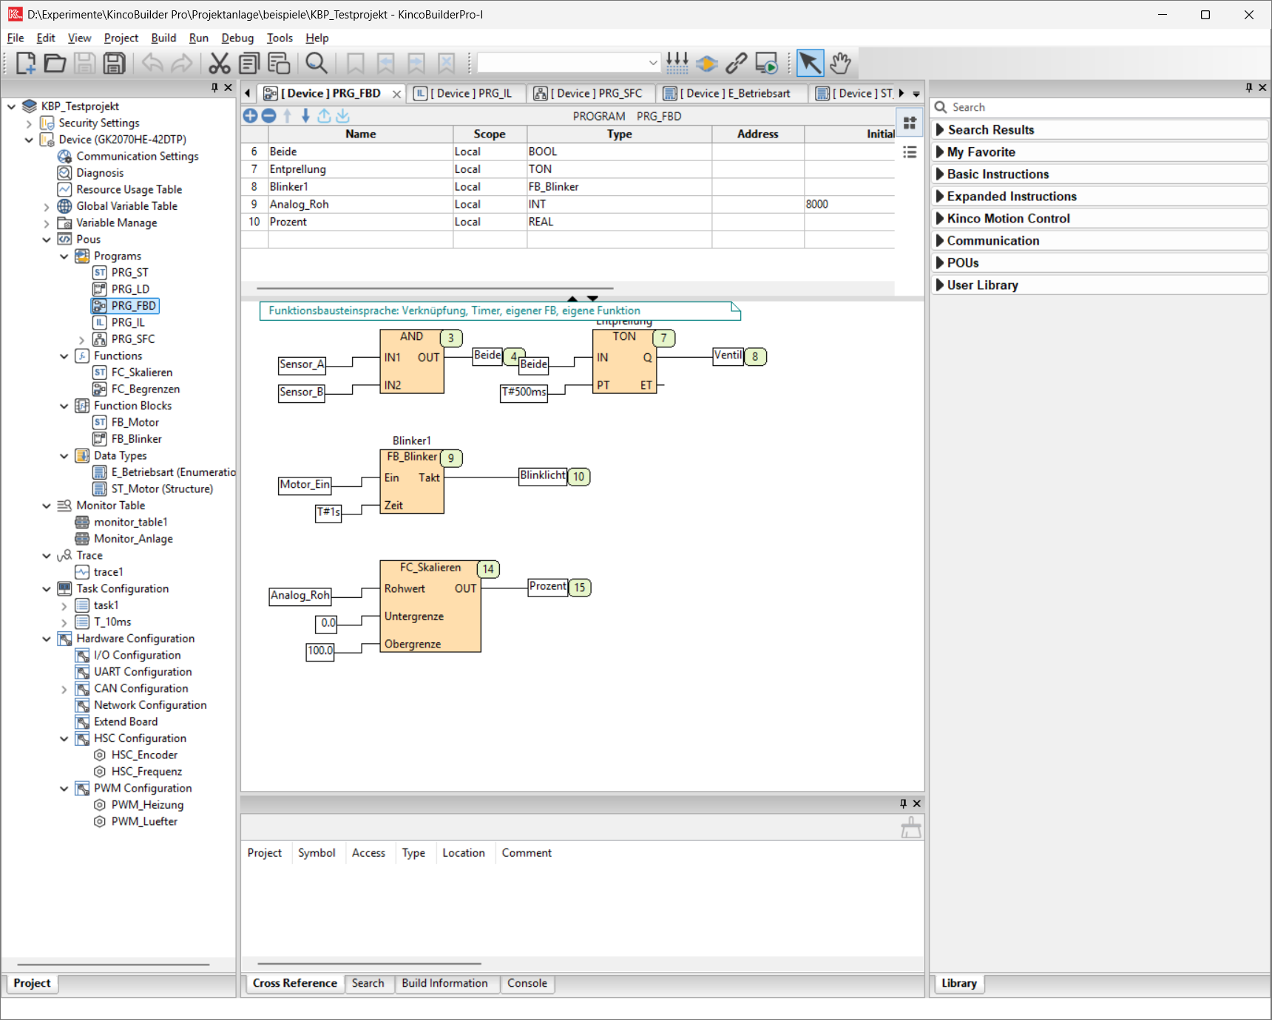Open Find with the magnifier icon
The height and width of the screenshot is (1020, 1272).
pyautogui.click(x=317, y=64)
